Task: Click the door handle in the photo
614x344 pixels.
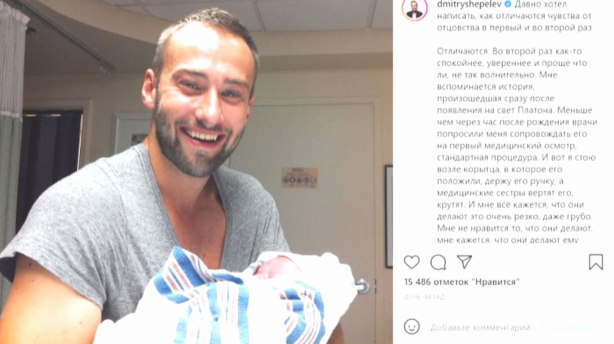Action: [x=362, y=286]
